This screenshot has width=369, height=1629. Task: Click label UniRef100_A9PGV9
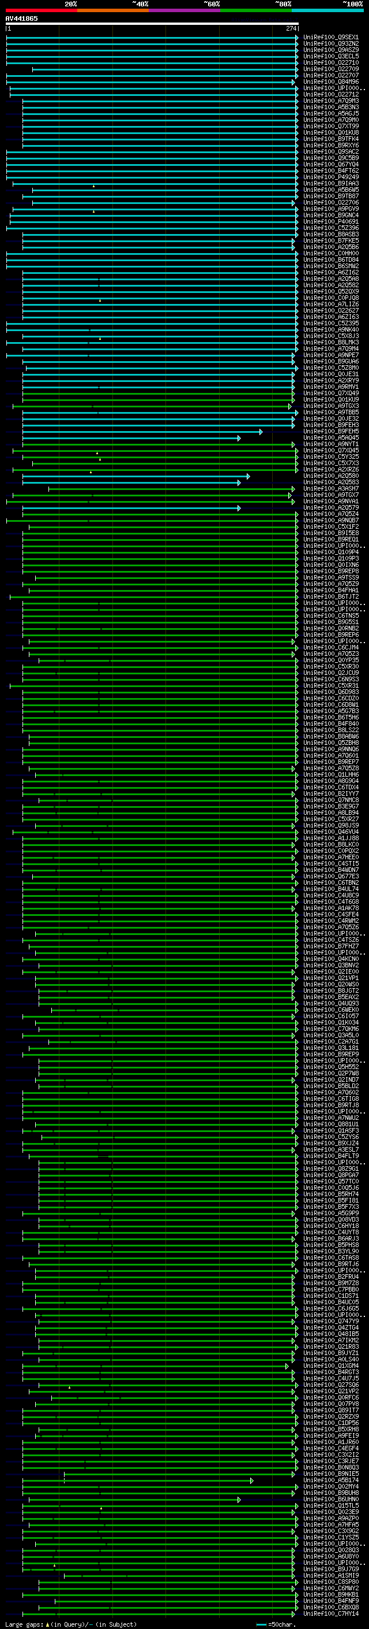pyautogui.click(x=330, y=209)
